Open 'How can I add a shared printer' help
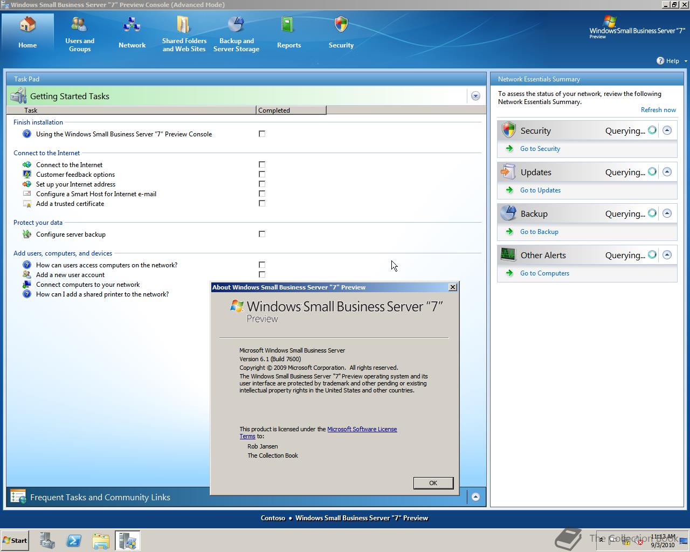 pos(102,294)
